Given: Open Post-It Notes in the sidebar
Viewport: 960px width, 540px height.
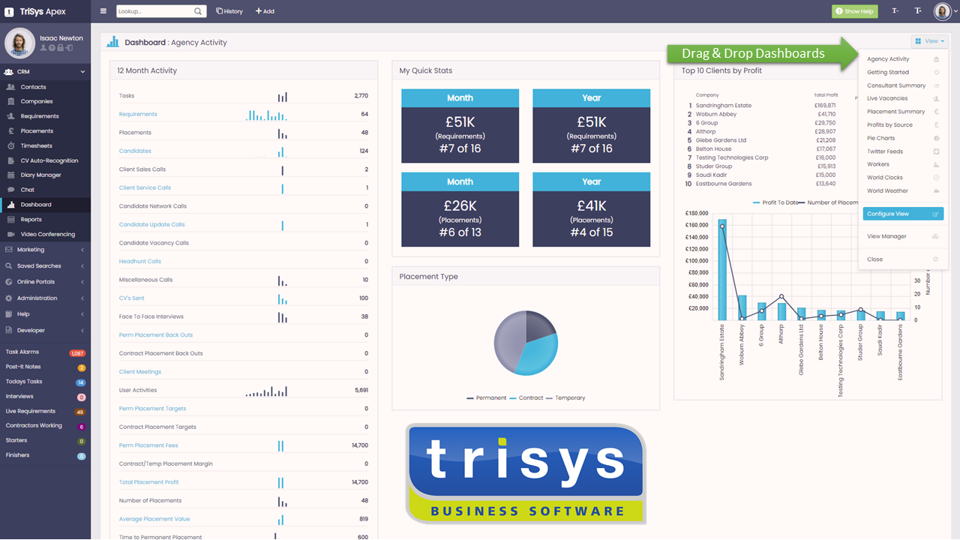Looking at the screenshot, I should click(x=45, y=367).
